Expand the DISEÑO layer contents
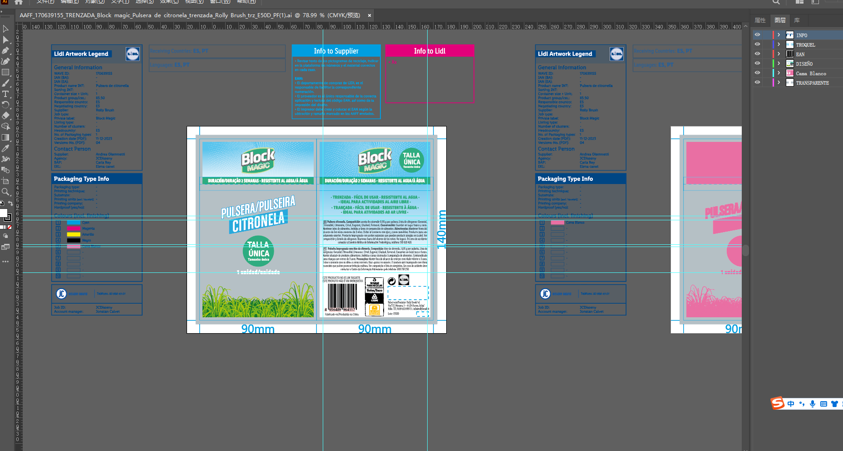This screenshot has width=843, height=451. coord(779,63)
